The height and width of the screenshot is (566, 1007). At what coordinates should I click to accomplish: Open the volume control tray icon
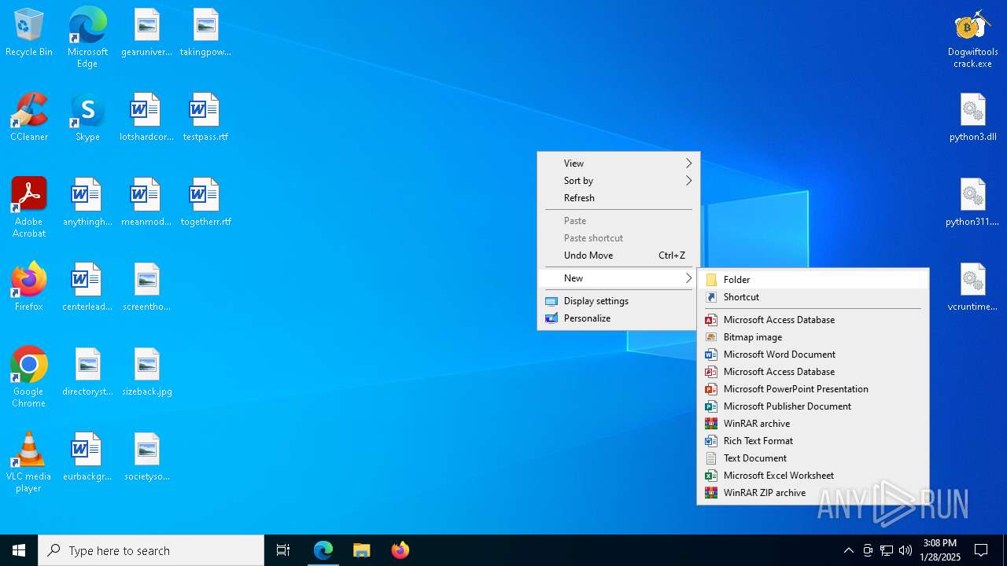tap(906, 550)
